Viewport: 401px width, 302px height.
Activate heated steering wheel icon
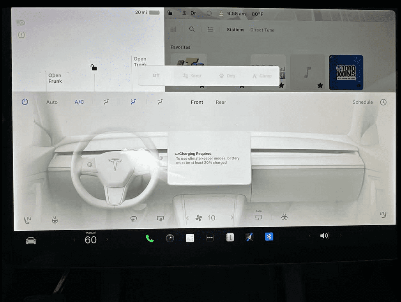click(x=55, y=220)
